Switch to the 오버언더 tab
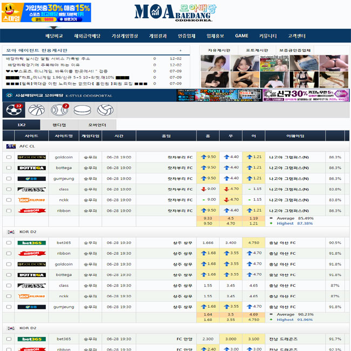Image resolution: width=351 pixels, height=351 pixels. coord(97,125)
